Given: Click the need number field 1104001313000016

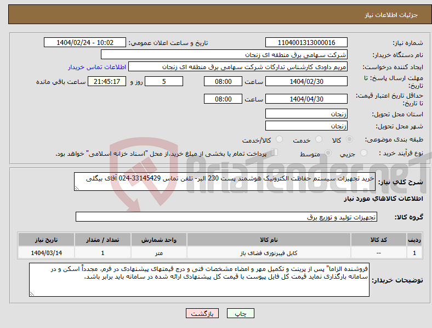Looking at the screenshot, I should 306,42.
